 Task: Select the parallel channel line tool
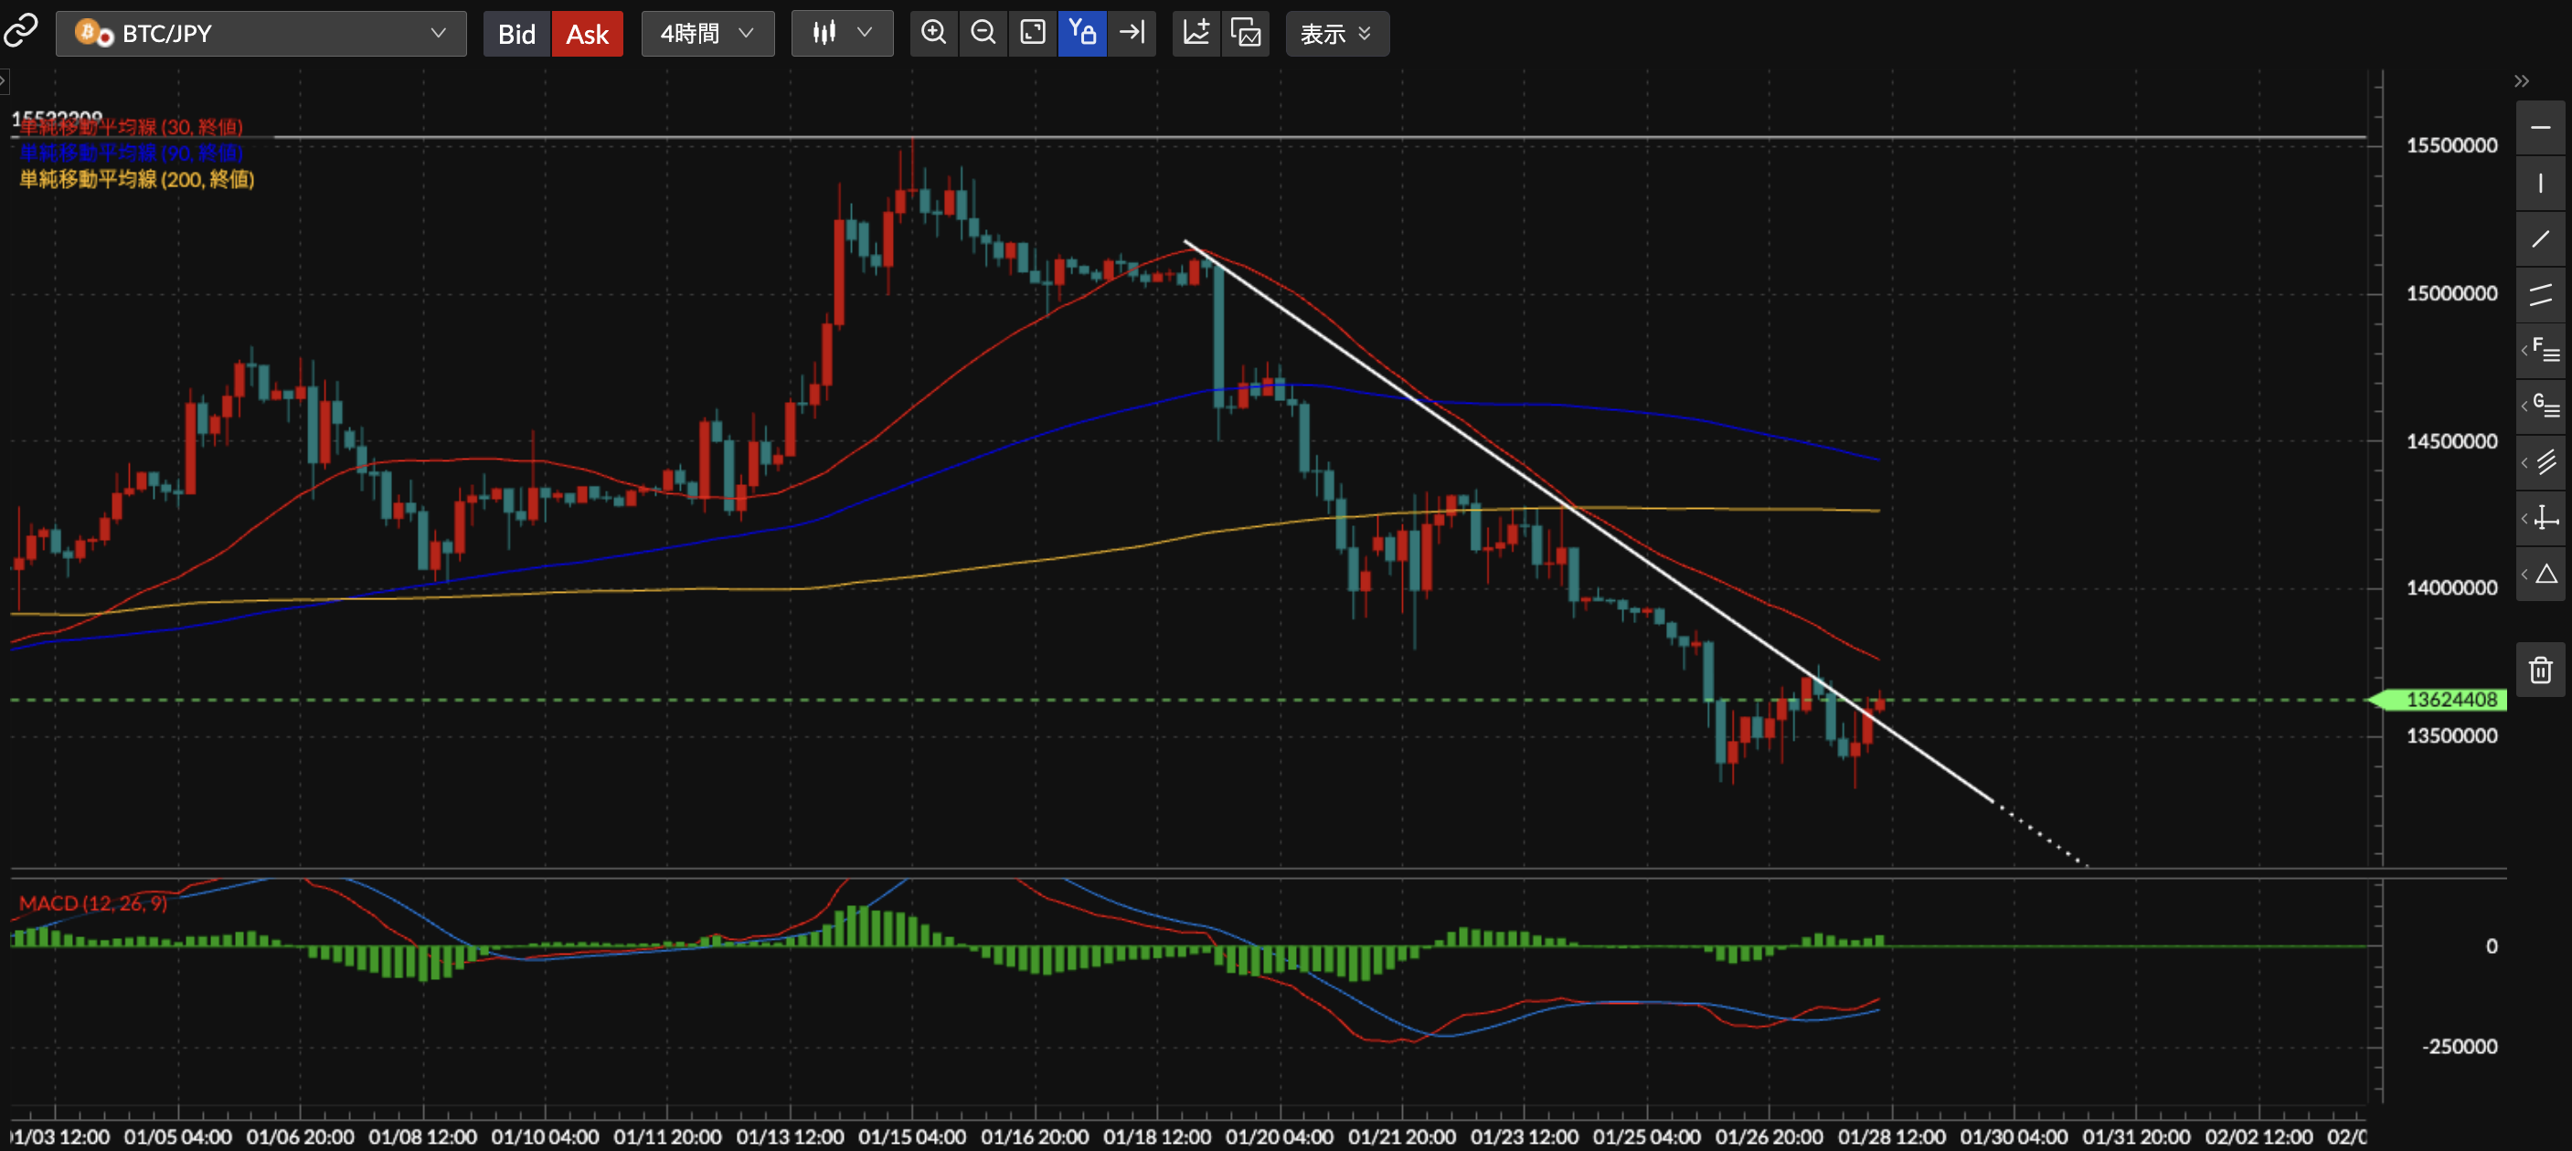point(2540,295)
